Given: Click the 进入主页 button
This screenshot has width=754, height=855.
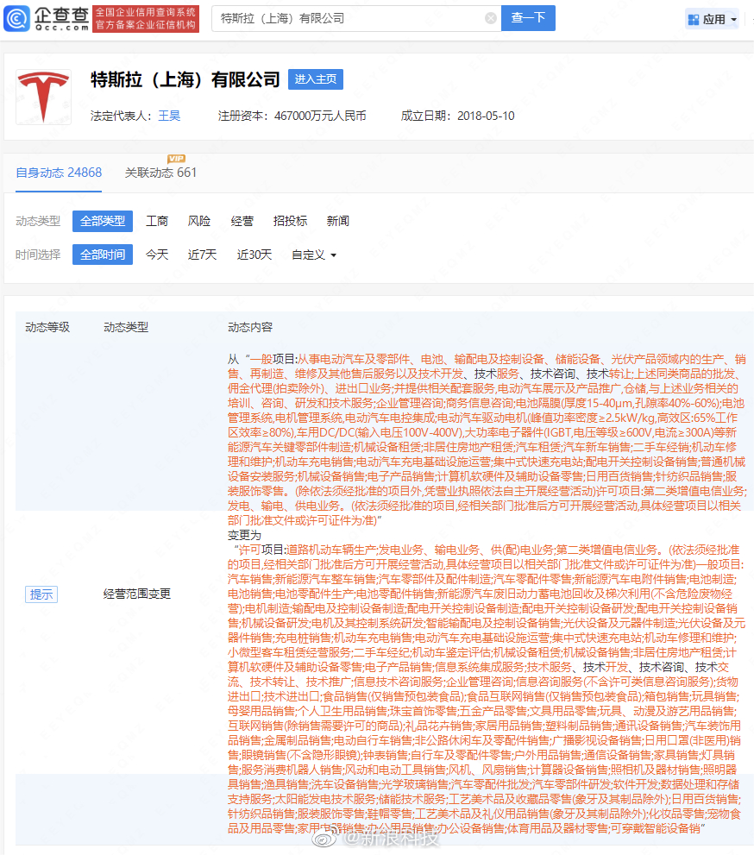Looking at the screenshot, I should click(x=316, y=79).
